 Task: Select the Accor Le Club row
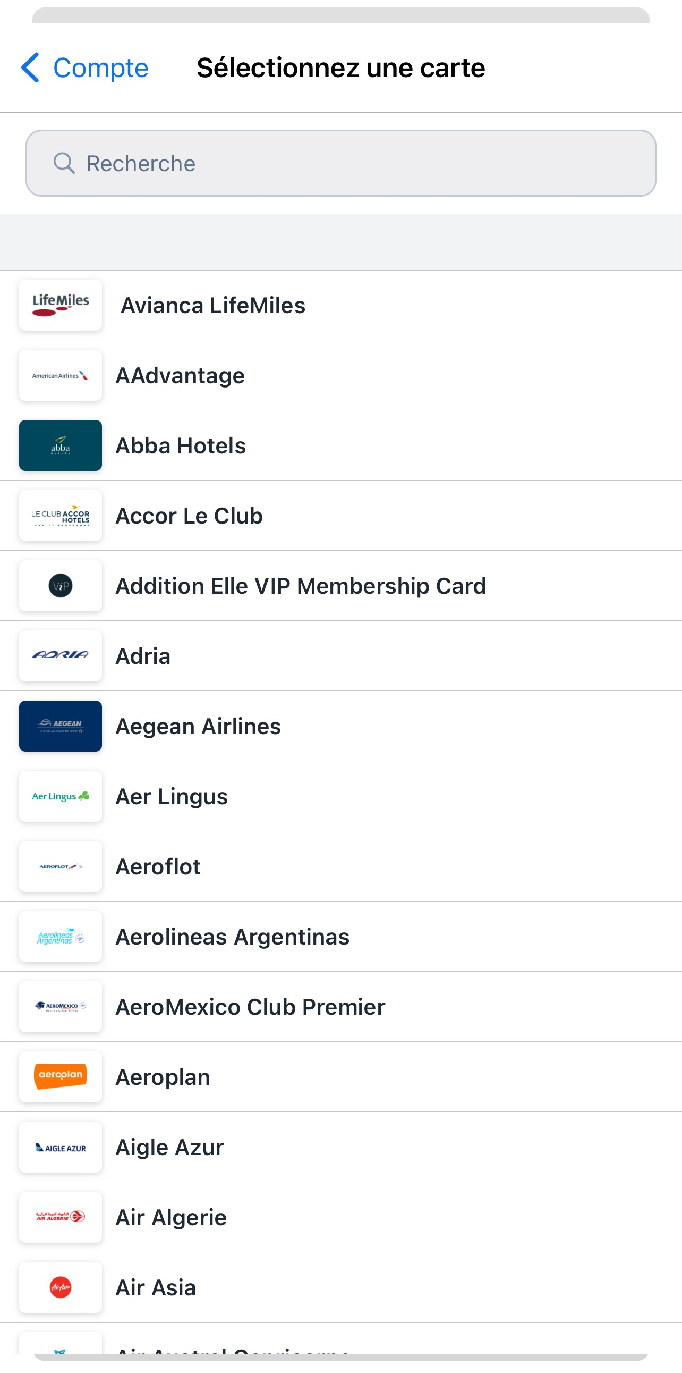tap(340, 516)
